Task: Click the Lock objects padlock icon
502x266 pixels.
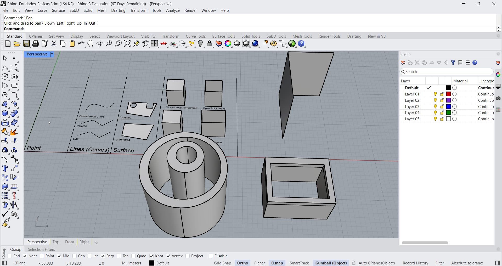Action: click(x=209, y=44)
